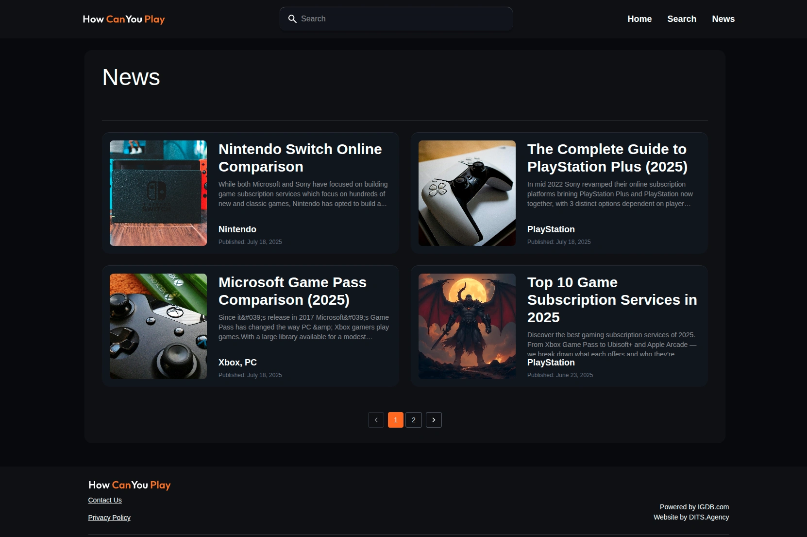This screenshot has height=537, width=807.
Task: Click the Game Pass article excerpt text
Action: 304,327
